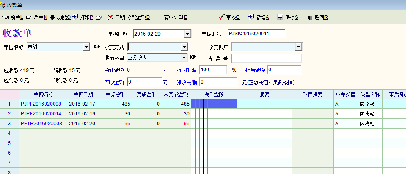Click the 后单 next document hand icon

click(29, 17)
